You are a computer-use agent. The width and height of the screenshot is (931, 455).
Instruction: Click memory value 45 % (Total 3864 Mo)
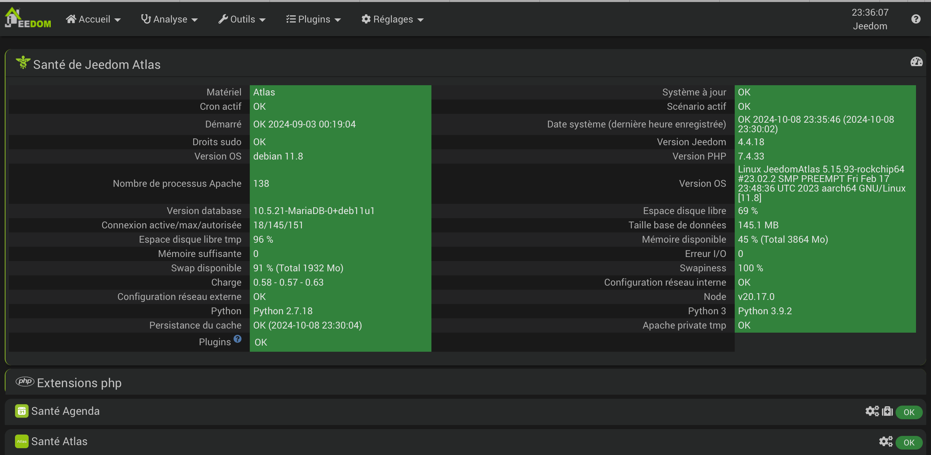[783, 240]
